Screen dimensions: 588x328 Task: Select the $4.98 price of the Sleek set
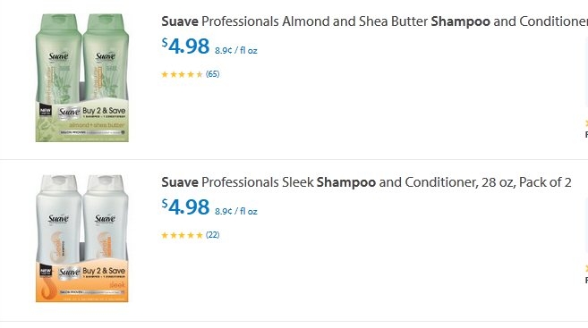185,207
